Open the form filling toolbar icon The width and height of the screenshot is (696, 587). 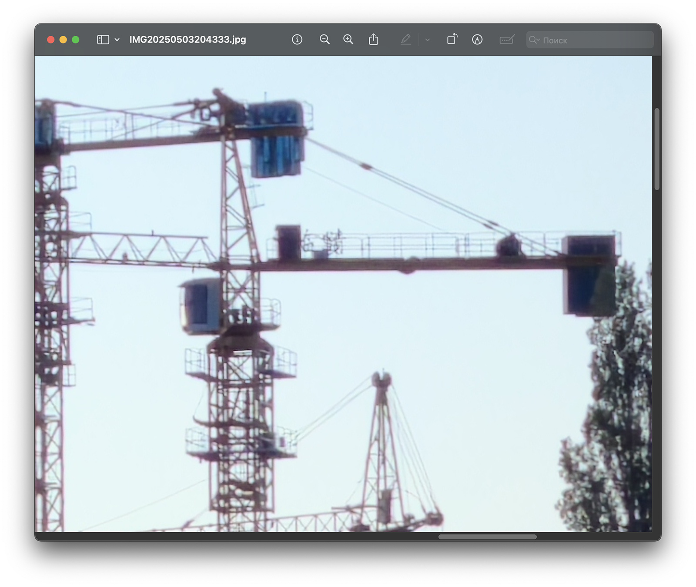pyautogui.click(x=507, y=40)
